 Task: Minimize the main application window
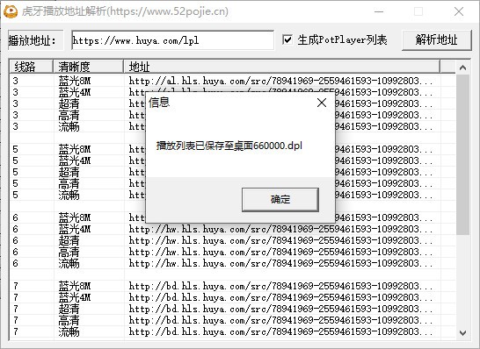pyautogui.click(x=379, y=11)
